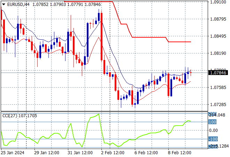
Task: Click the EURUSD,H4 symbol label
Action: click(18, 5)
